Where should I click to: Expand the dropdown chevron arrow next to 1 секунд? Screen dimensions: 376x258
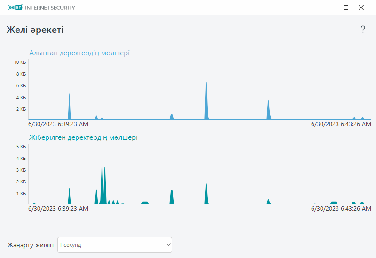click(168, 245)
